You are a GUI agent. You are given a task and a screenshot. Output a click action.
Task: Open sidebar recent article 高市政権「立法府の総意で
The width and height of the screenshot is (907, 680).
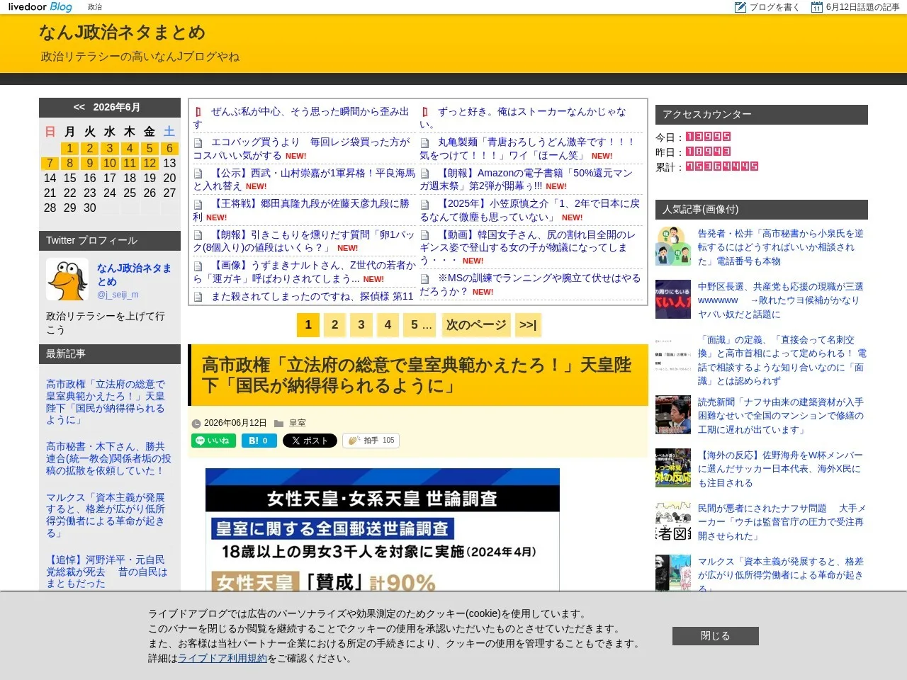click(106, 402)
